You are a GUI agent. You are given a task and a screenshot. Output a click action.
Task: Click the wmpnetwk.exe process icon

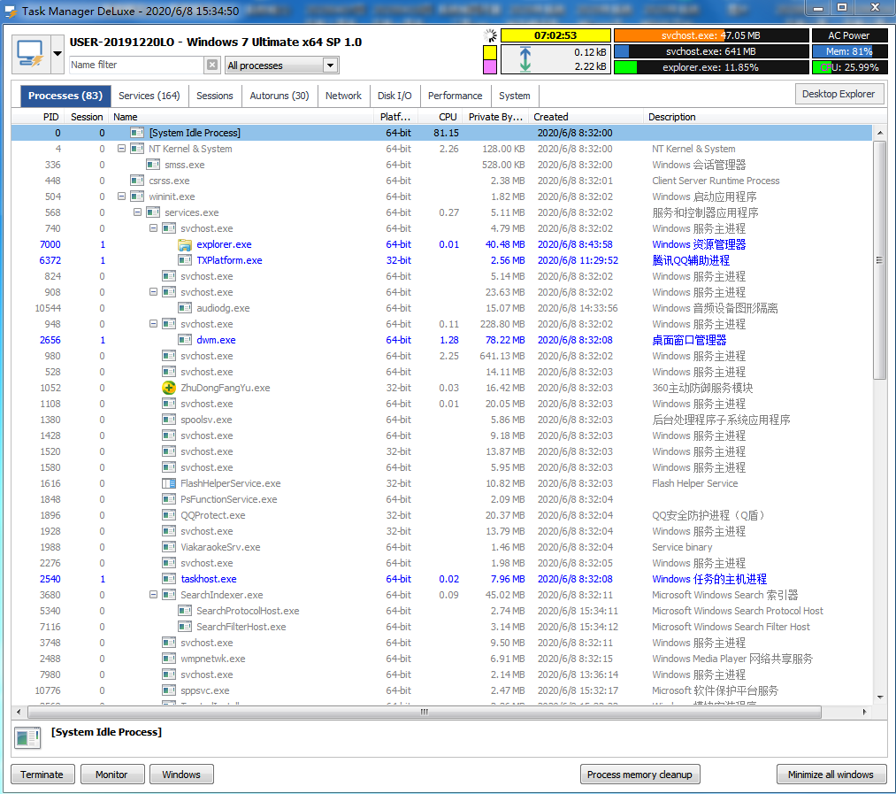(169, 659)
